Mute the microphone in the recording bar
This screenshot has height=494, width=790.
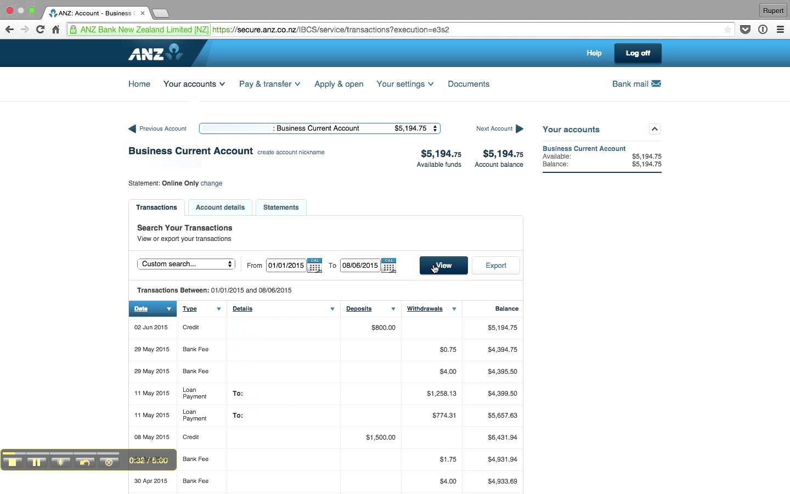[x=61, y=461]
